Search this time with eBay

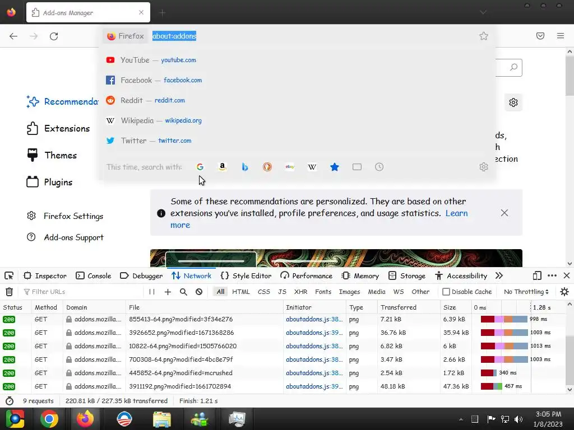coord(290,167)
